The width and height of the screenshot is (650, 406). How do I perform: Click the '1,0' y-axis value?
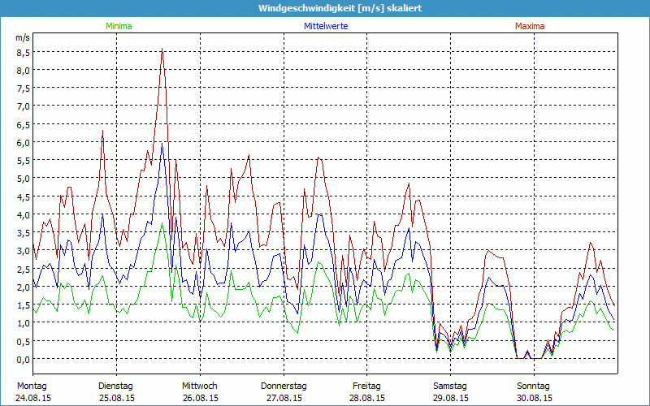(x=24, y=323)
